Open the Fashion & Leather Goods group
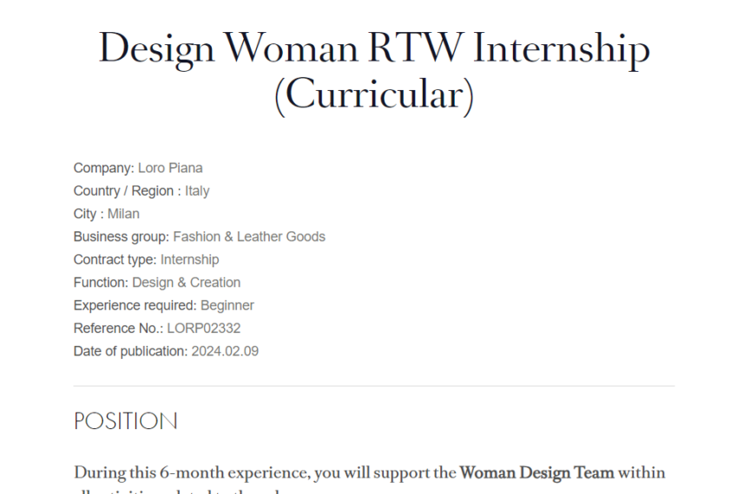The image size is (743, 494). point(249,237)
